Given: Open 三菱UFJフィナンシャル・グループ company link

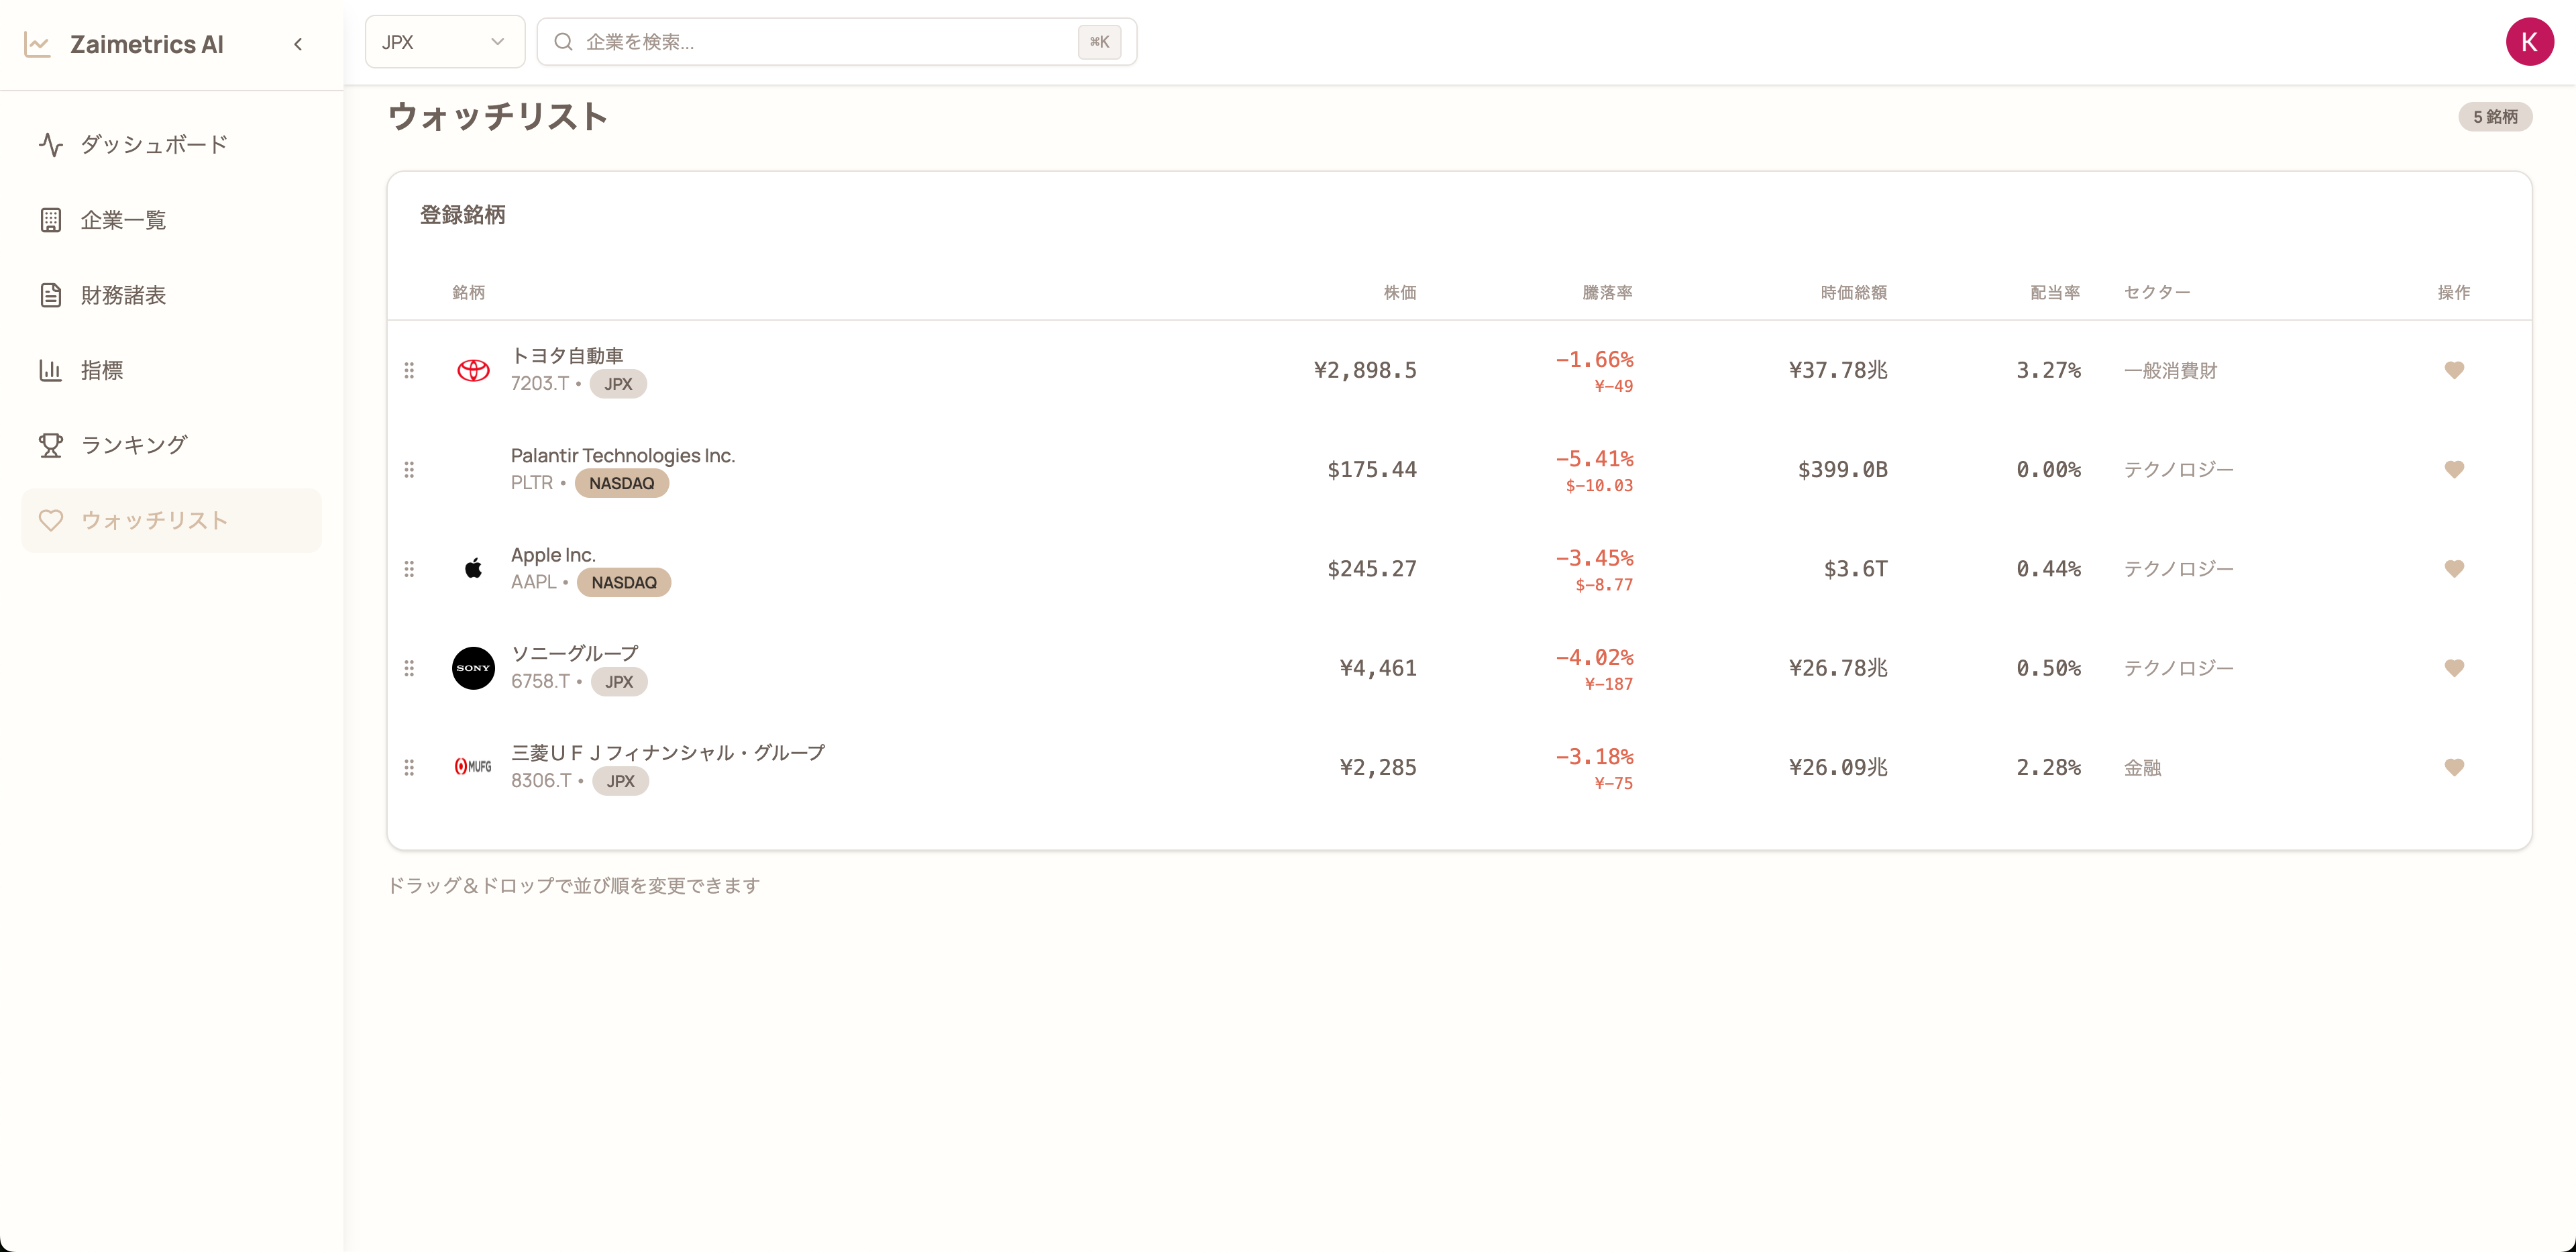Looking at the screenshot, I should click(667, 752).
